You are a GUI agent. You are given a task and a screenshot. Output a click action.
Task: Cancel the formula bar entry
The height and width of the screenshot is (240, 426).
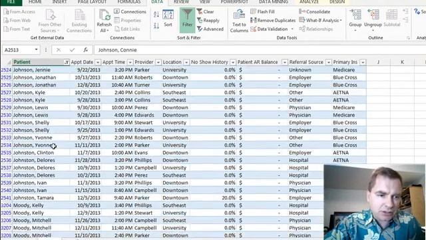coord(59,50)
